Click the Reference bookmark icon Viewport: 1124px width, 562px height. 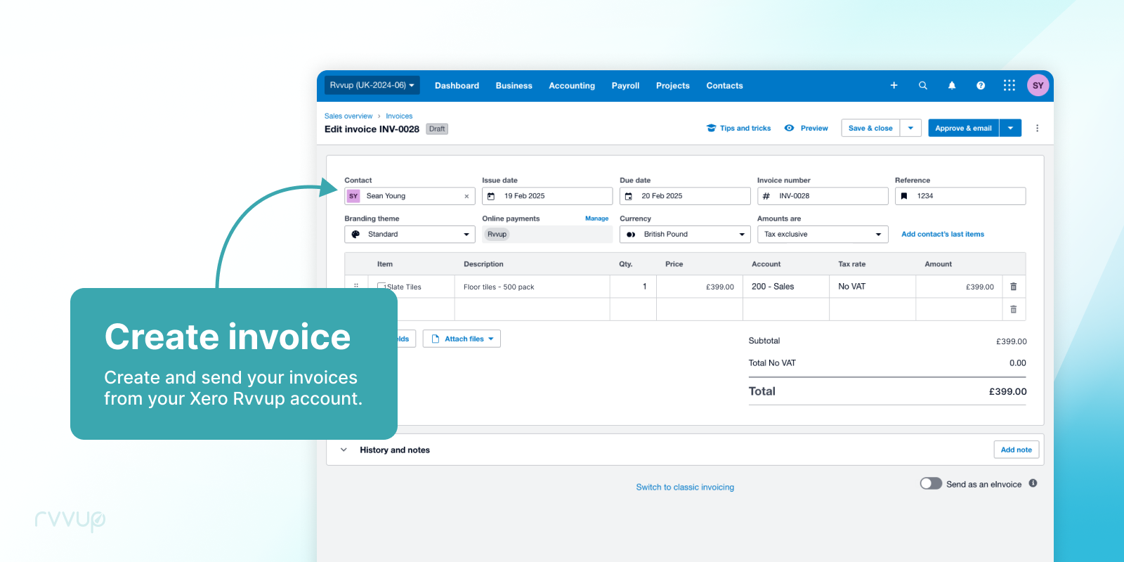(904, 196)
